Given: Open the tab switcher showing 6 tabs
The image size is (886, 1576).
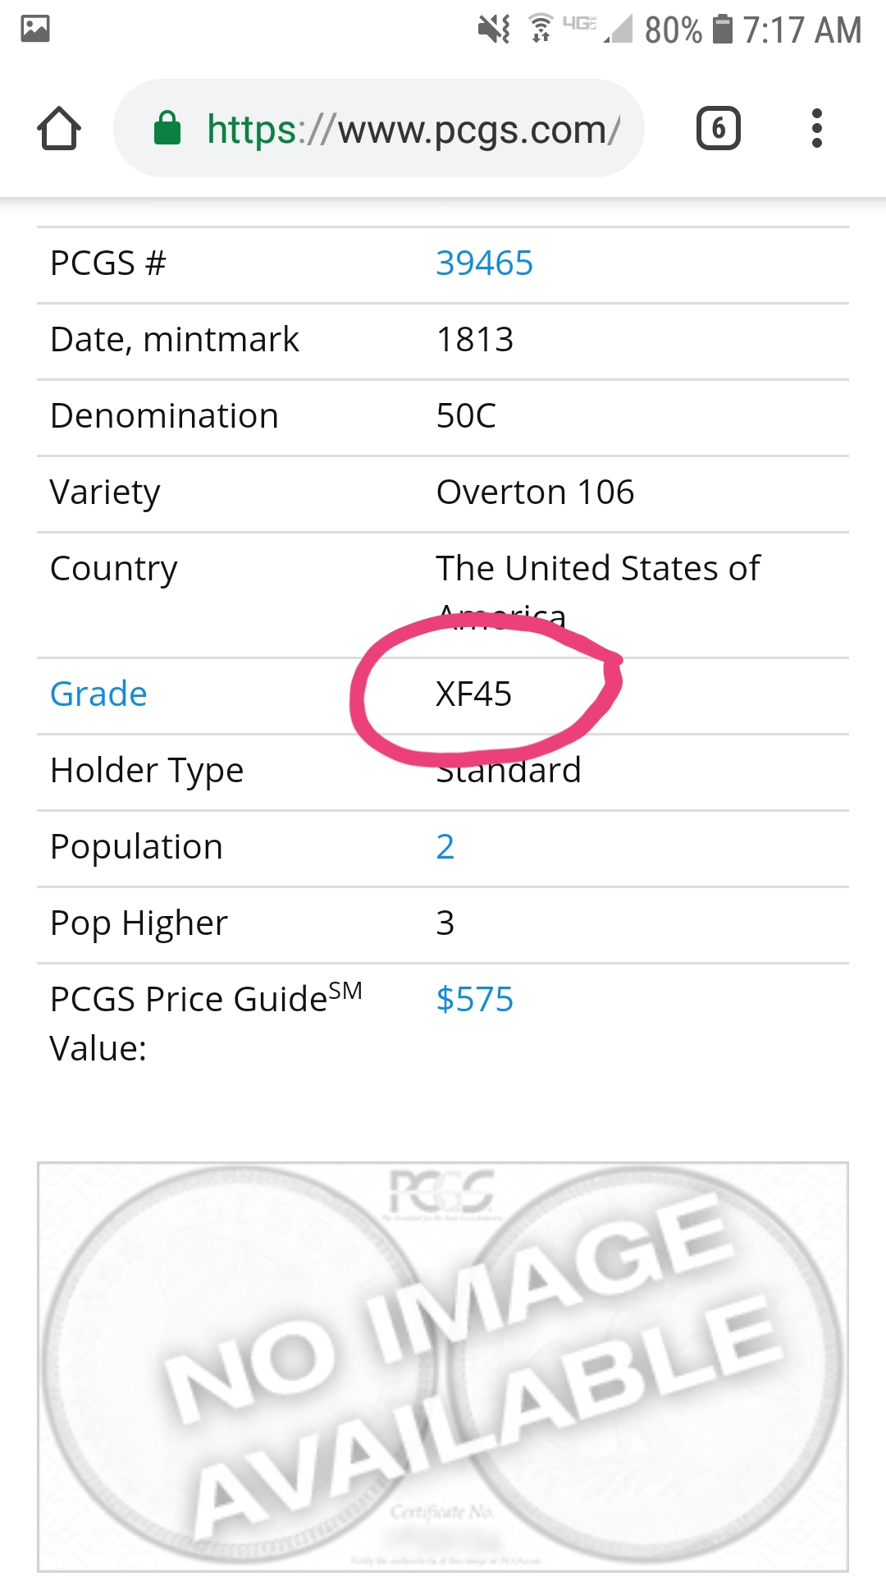Looking at the screenshot, I should click(x=718, y=129).
